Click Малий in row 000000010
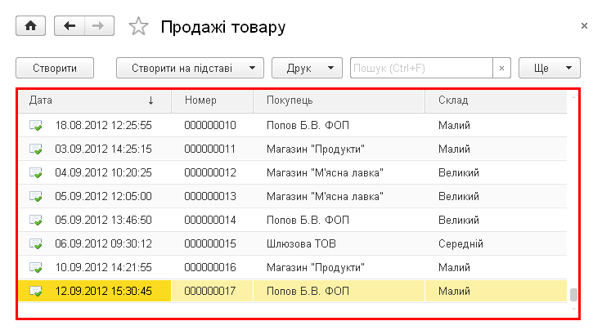 [454, 125]
